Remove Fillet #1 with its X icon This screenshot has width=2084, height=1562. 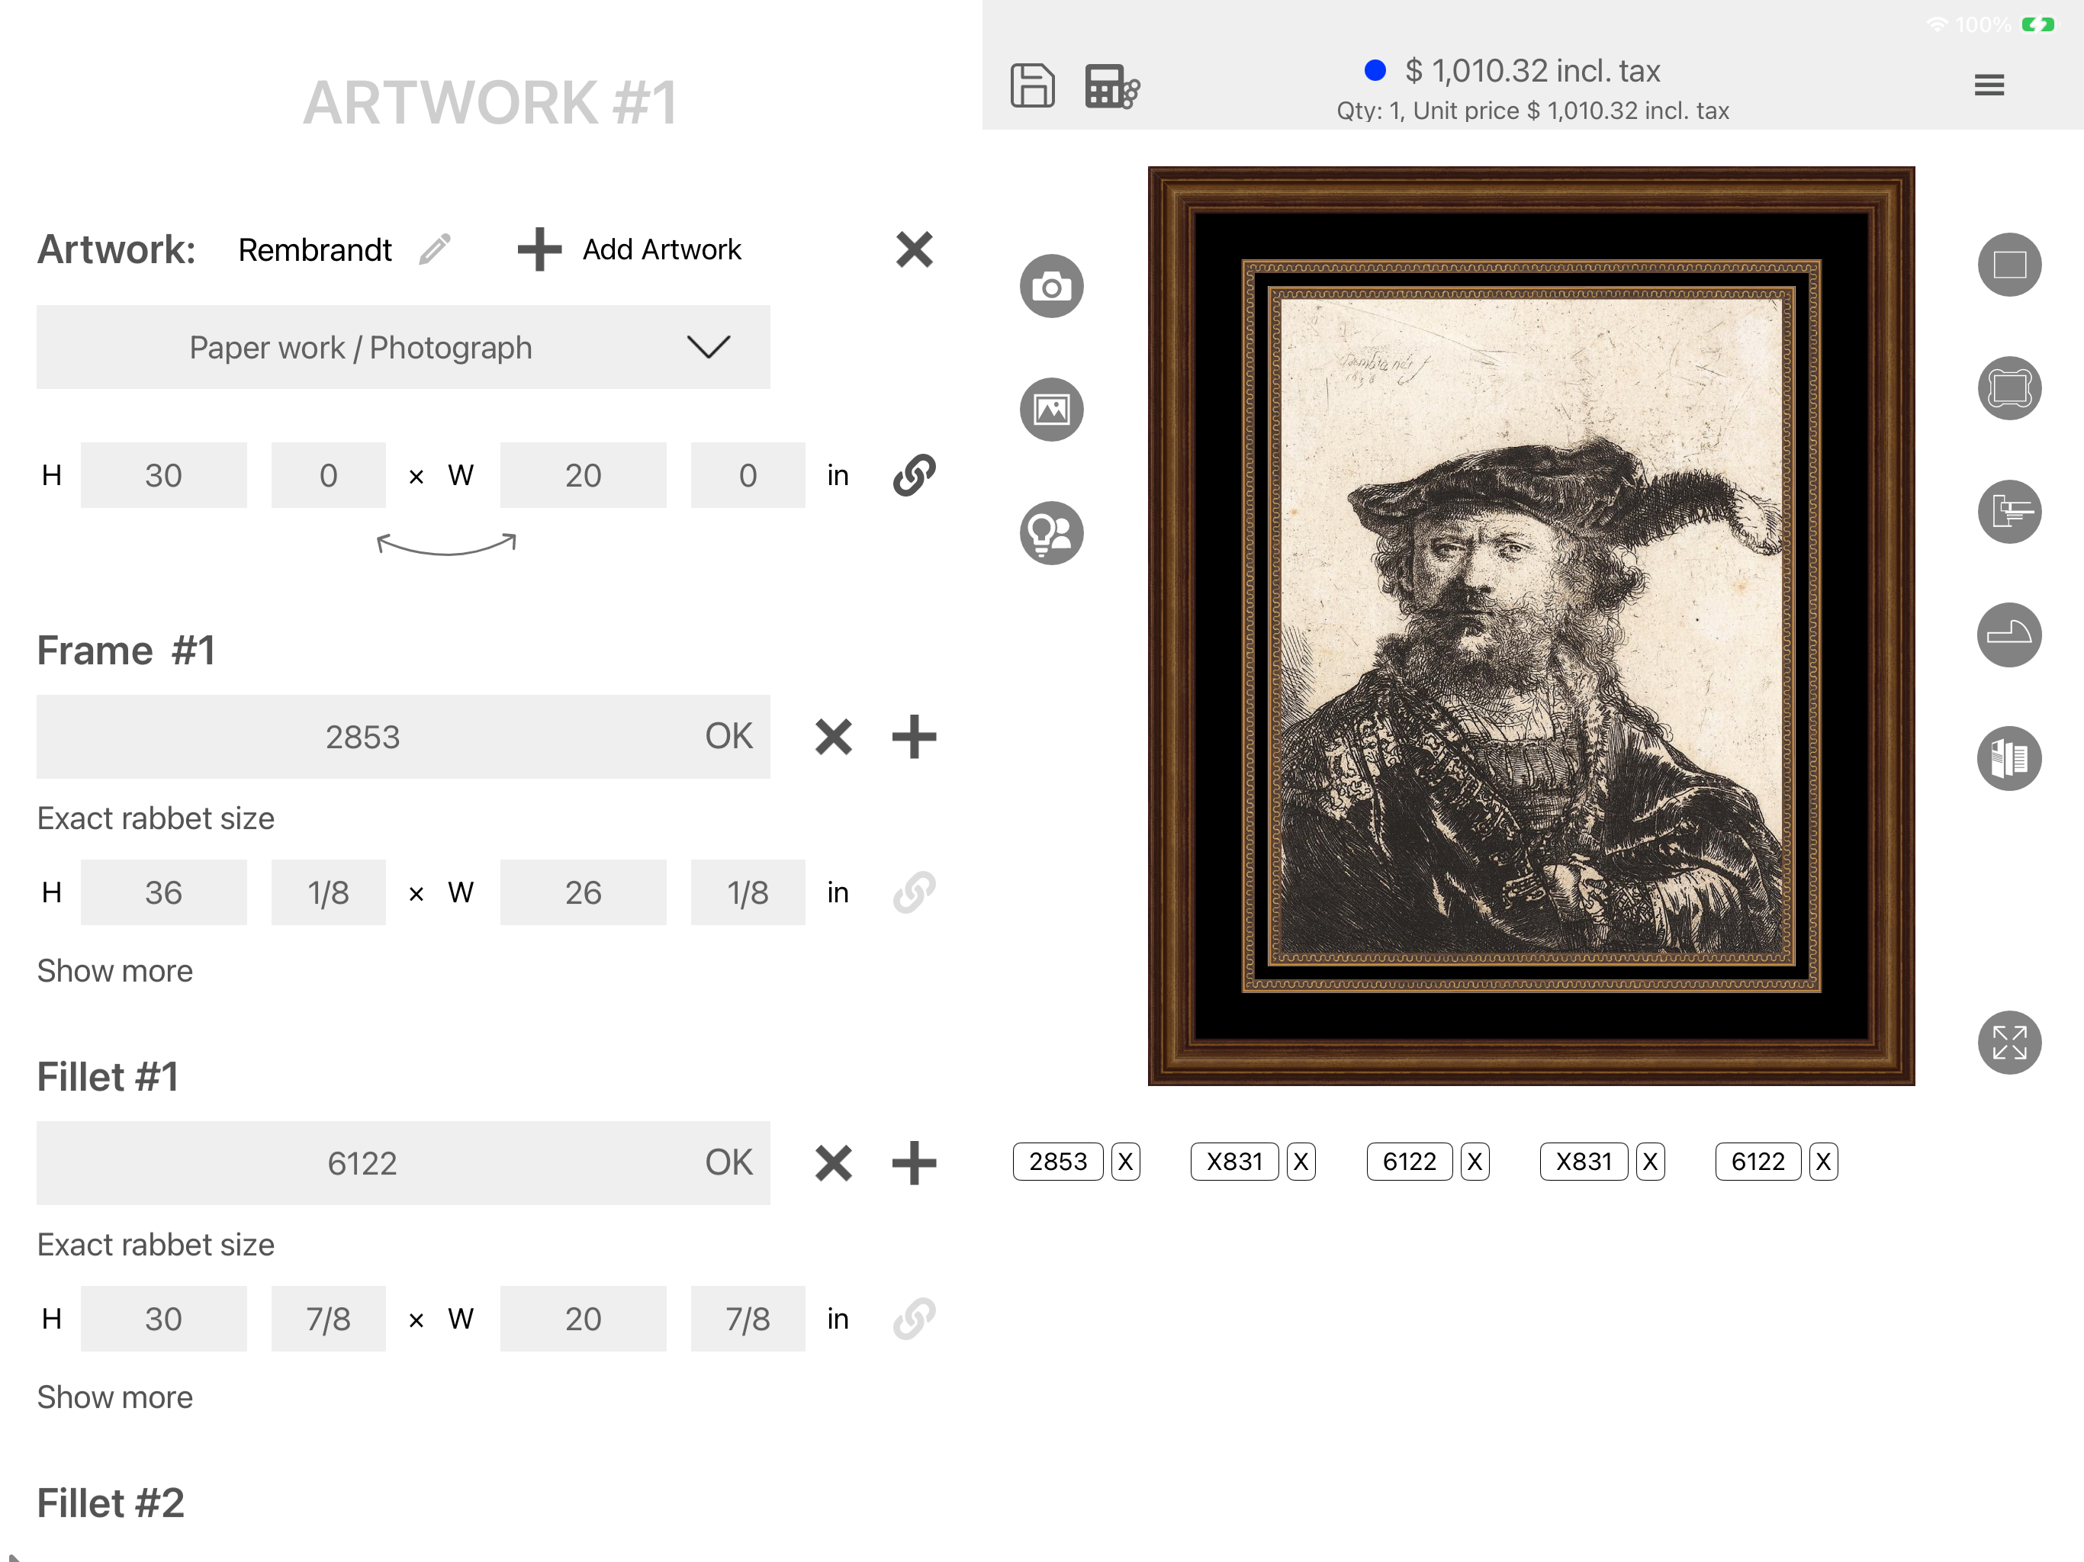tap(834, 1162)
